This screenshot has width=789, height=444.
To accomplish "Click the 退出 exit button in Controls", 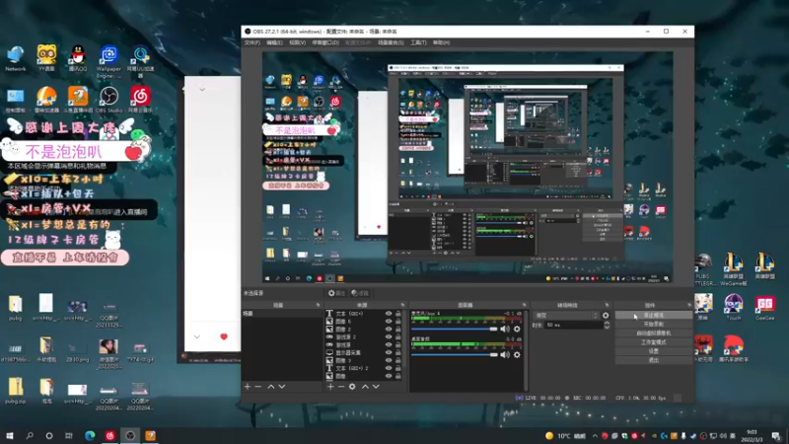I will pos(653,360).
